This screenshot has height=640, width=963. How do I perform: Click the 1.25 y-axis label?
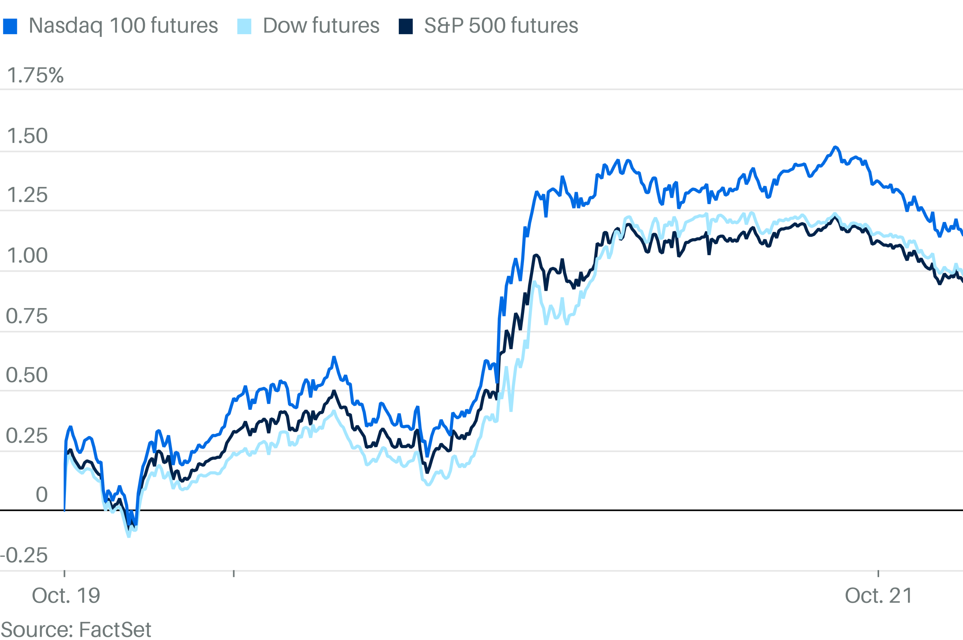(27, 195)
